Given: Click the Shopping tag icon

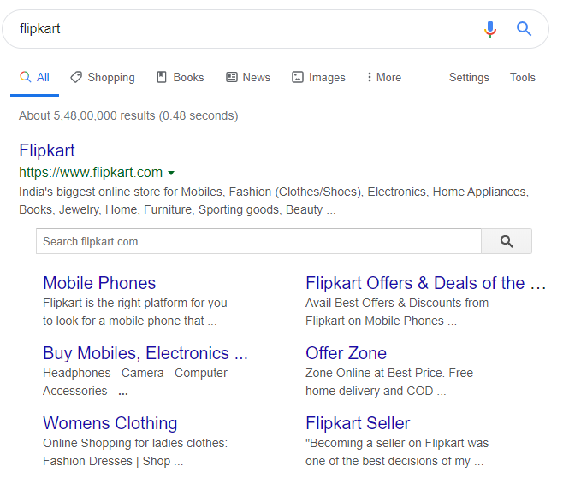Looking at the screenshot, I should tap(76, 77).
